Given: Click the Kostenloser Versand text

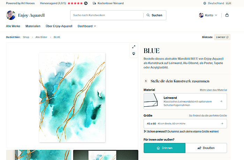Looking at the screenshot, I should 110,3.
